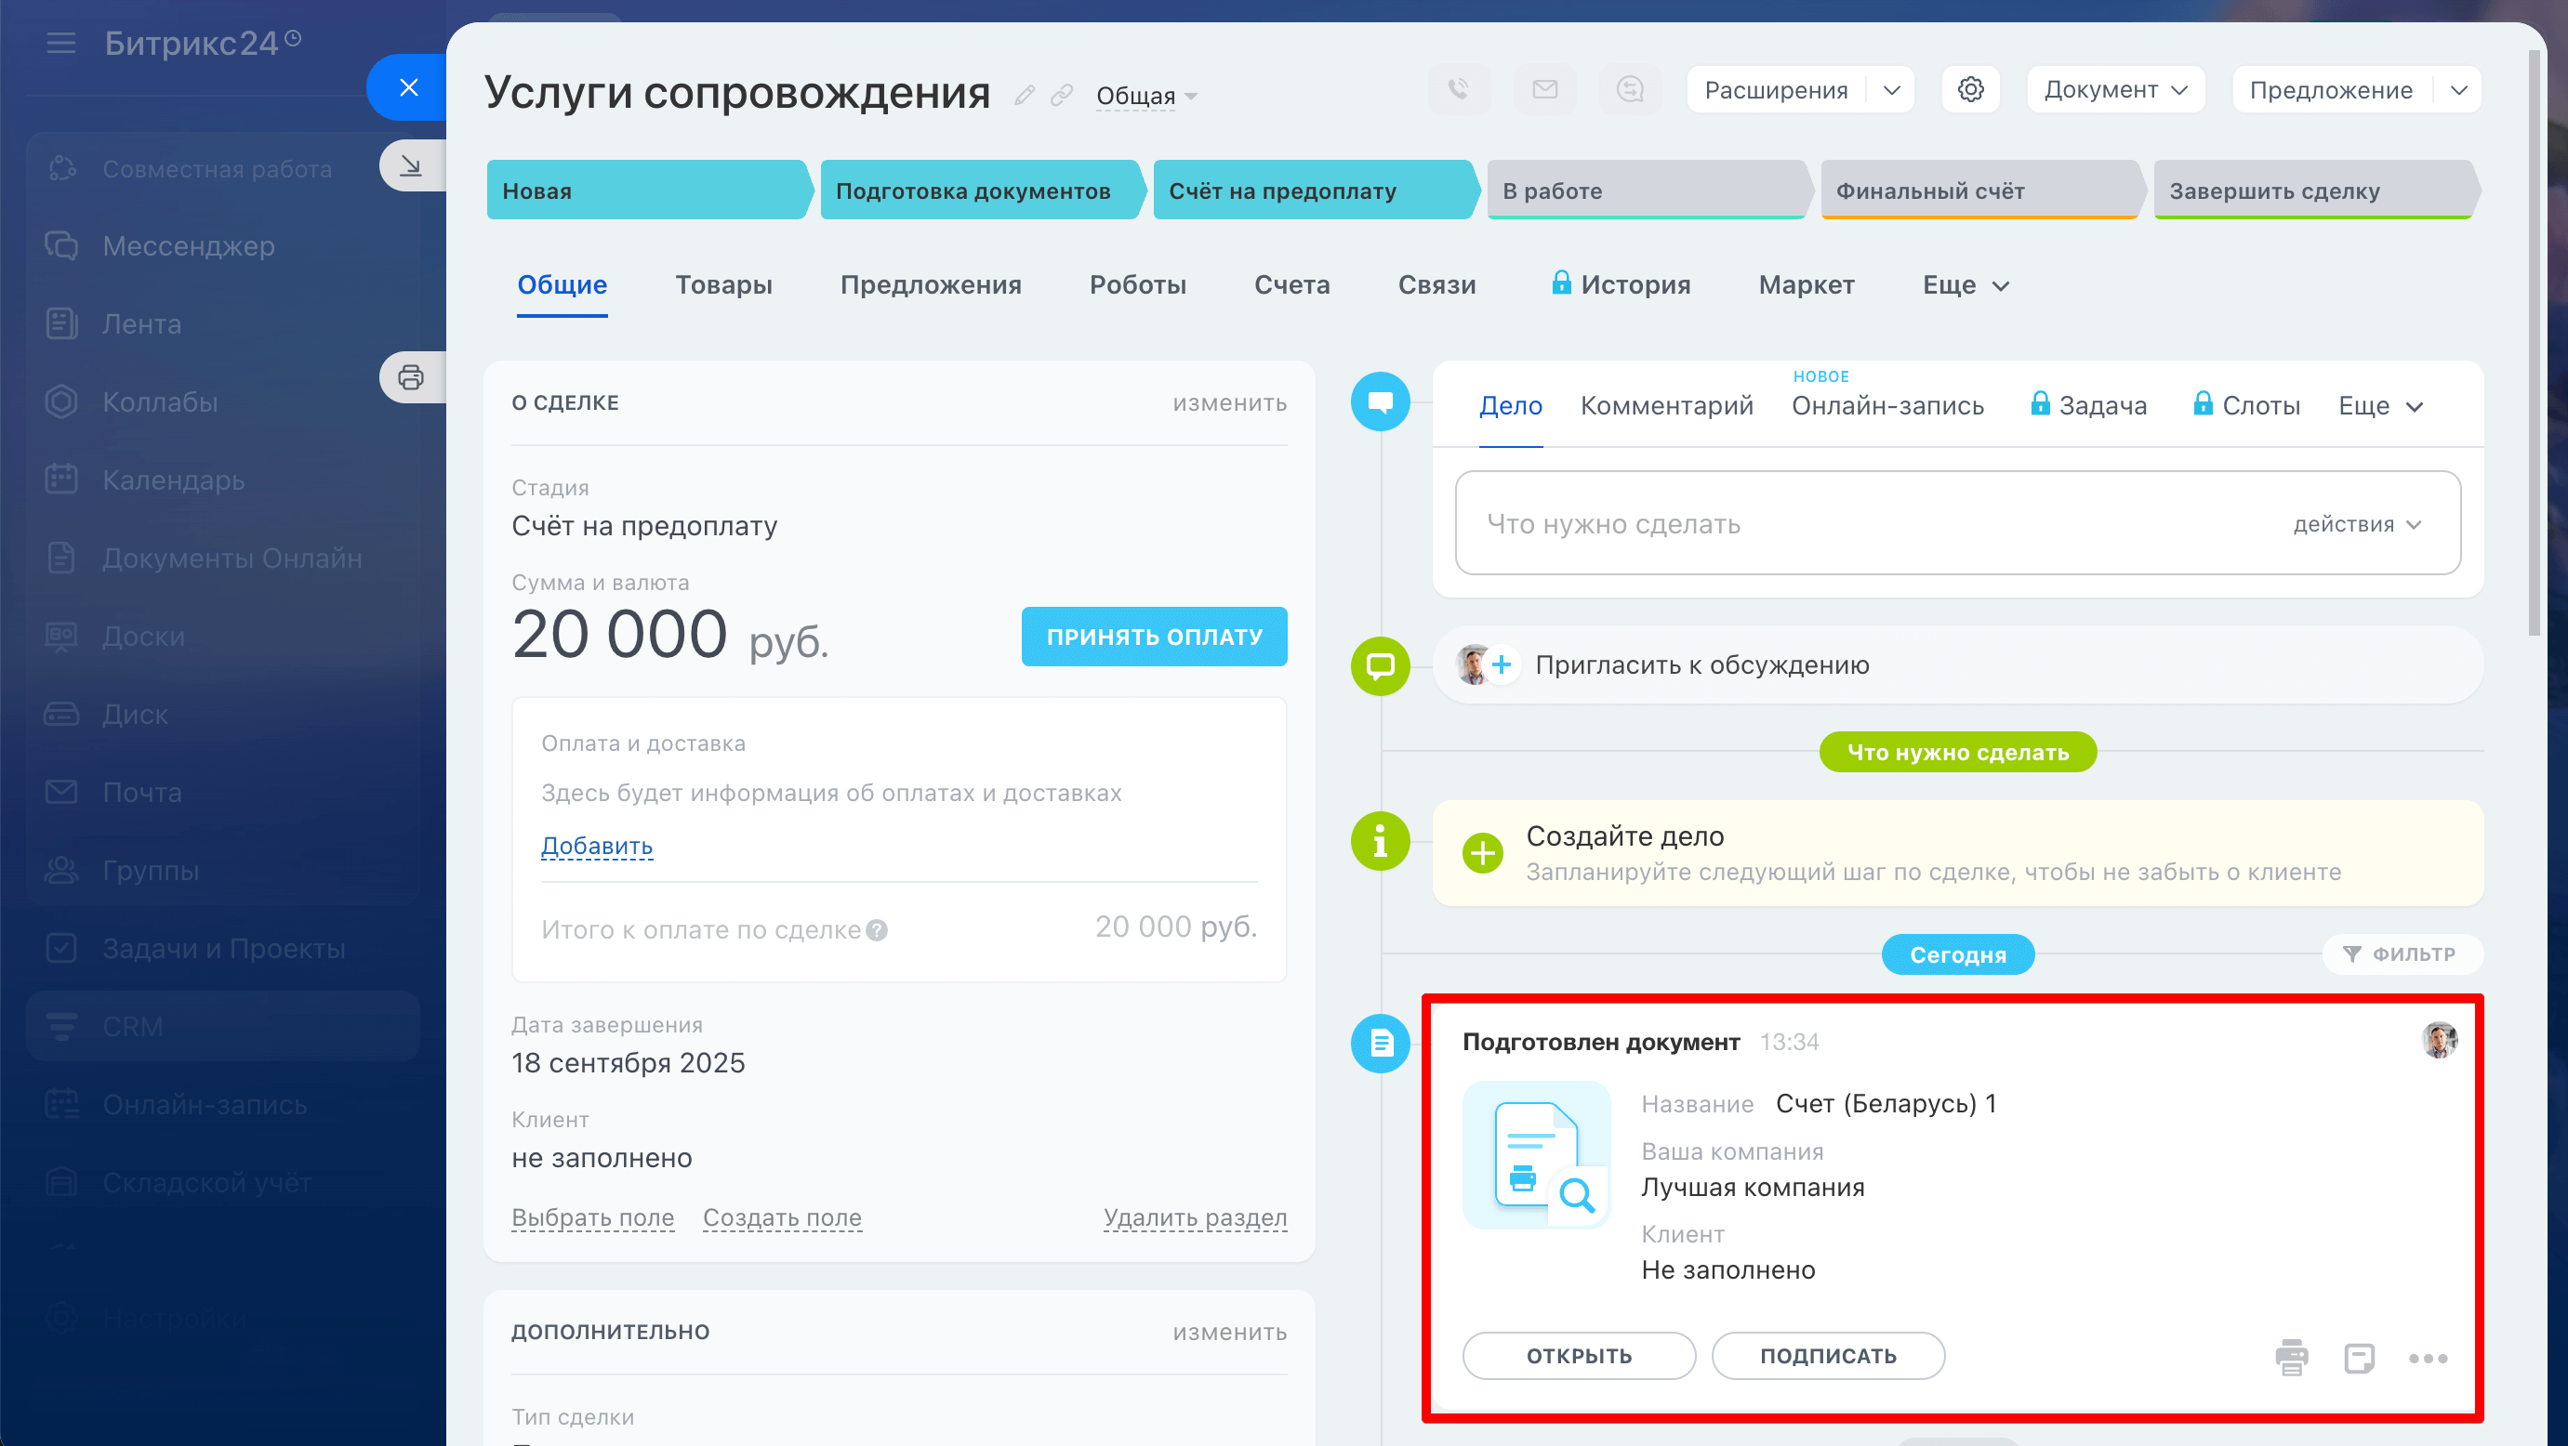Click the blue chat timeline icon

click(1381, 401)
